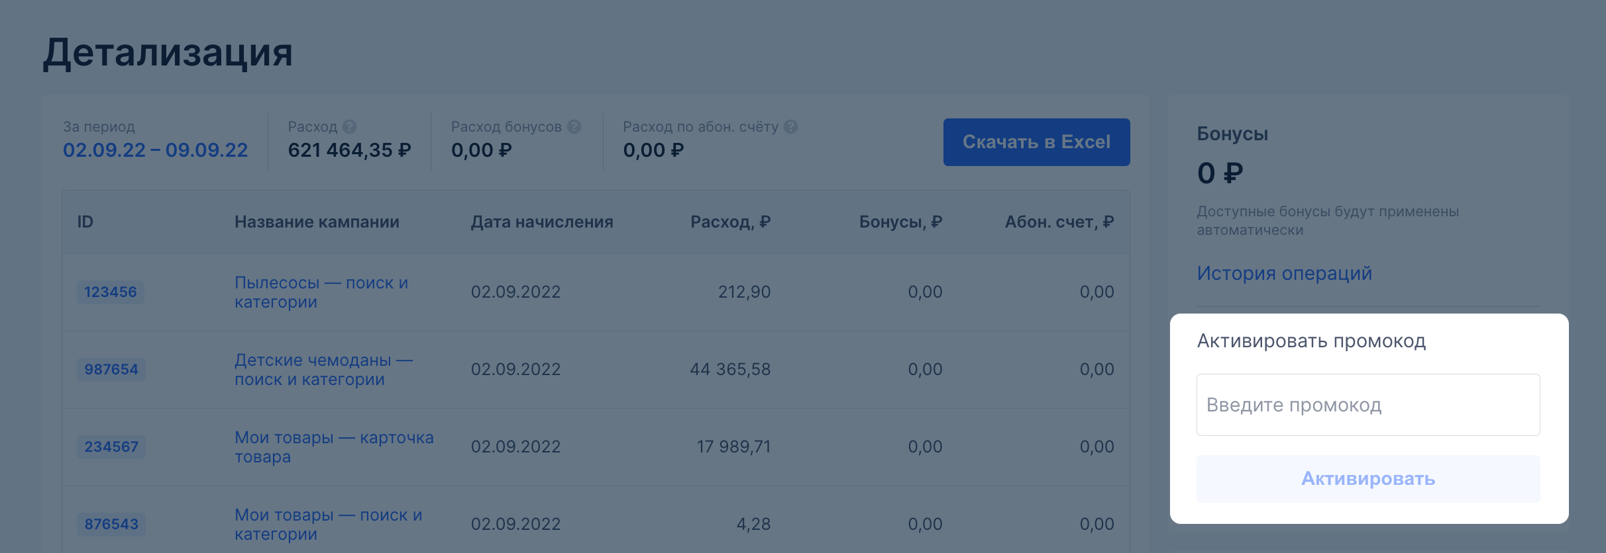Click the Дата начисления column header

(x=542, y=222)
